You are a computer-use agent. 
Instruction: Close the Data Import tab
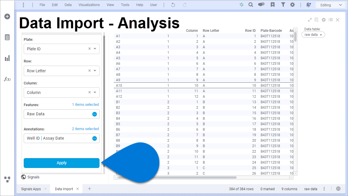tap(78, 189)
